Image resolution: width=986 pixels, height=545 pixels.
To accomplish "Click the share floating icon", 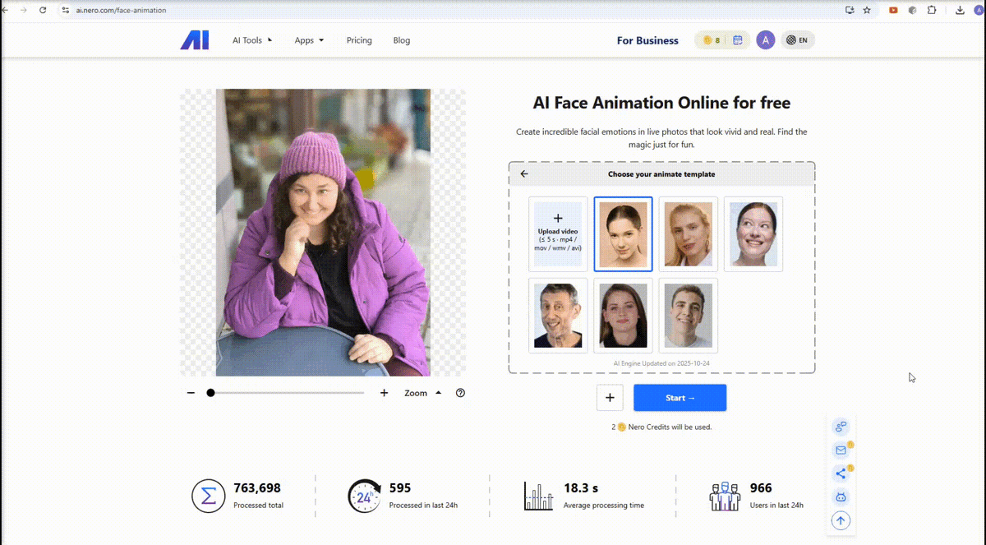I will click(x=841, y=473).
